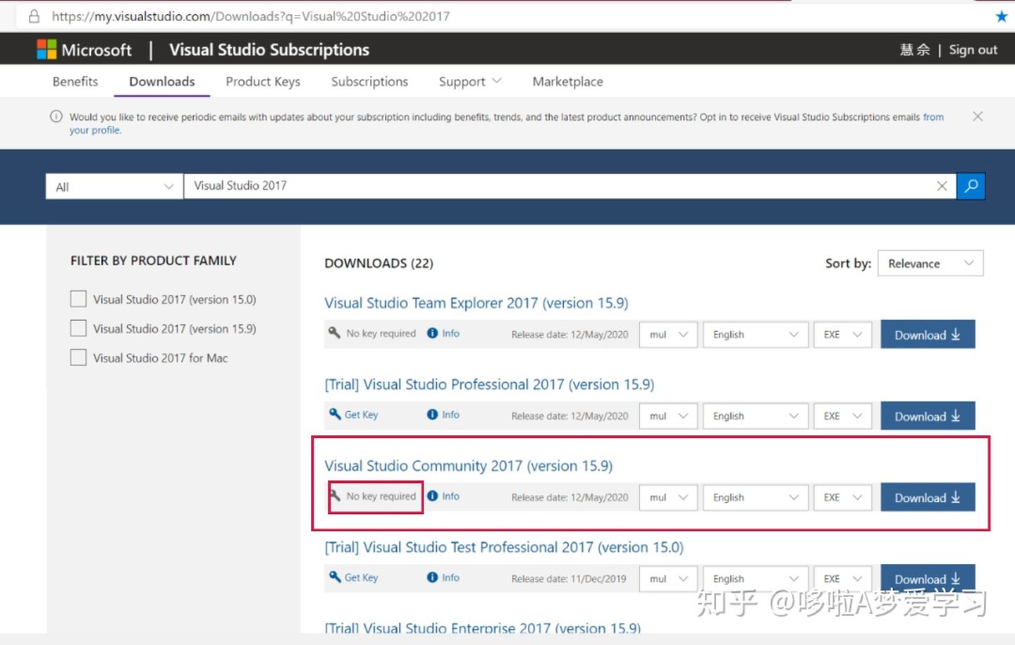
Task: Open the mul dropdown for Visual Studio Professional 2017
Action: pyautogui.click(x=668, y=416)
